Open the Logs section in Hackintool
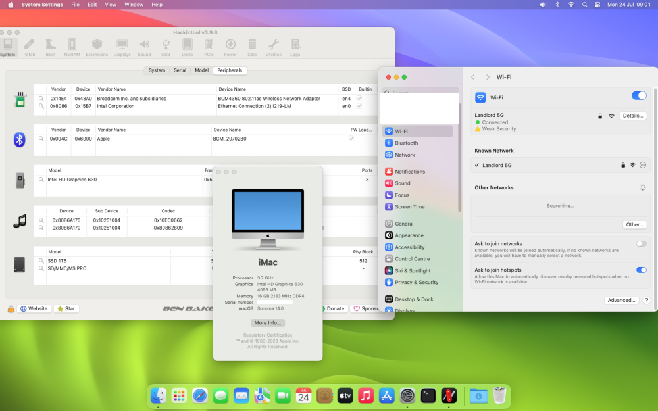The width and height of the screenshot is (658, 411). pos(295,47)
